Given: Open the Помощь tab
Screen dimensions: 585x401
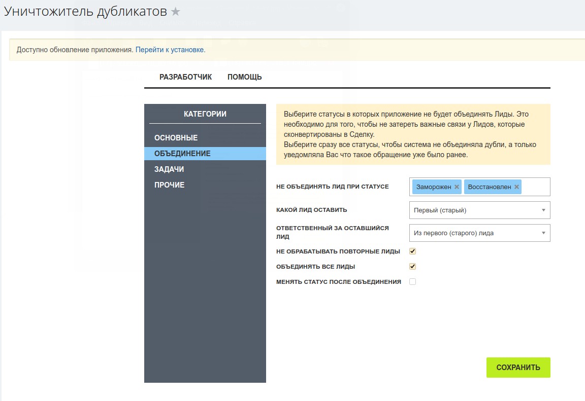Looking at the screenshot, I should click(244, 77).
